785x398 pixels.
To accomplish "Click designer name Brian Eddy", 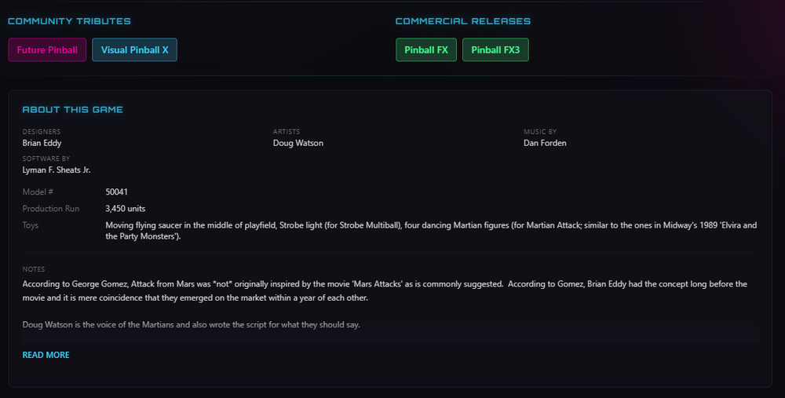I will 42,143.
